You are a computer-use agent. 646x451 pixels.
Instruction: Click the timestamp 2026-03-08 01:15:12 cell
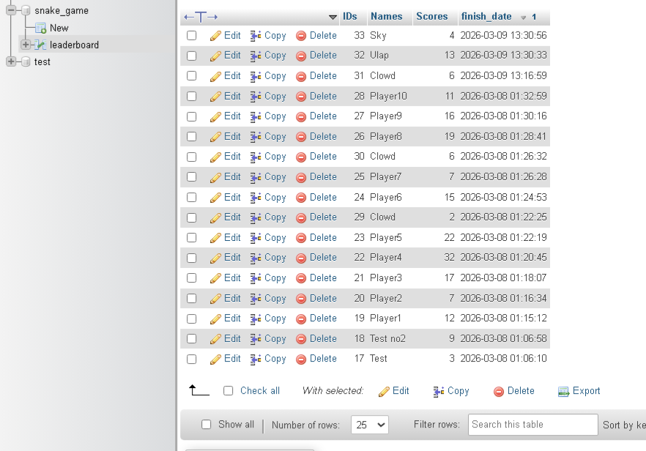tap(503, 318)
